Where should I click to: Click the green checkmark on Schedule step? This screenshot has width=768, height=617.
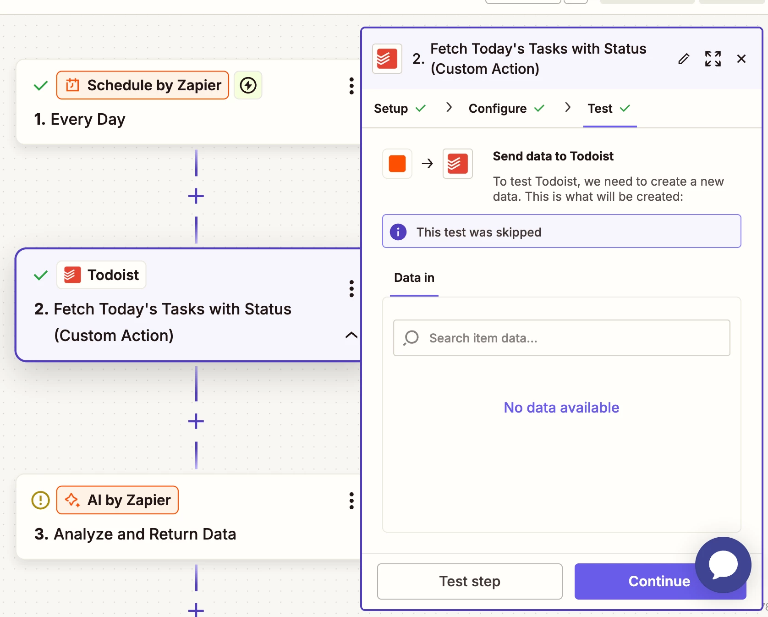coord(41,85)
